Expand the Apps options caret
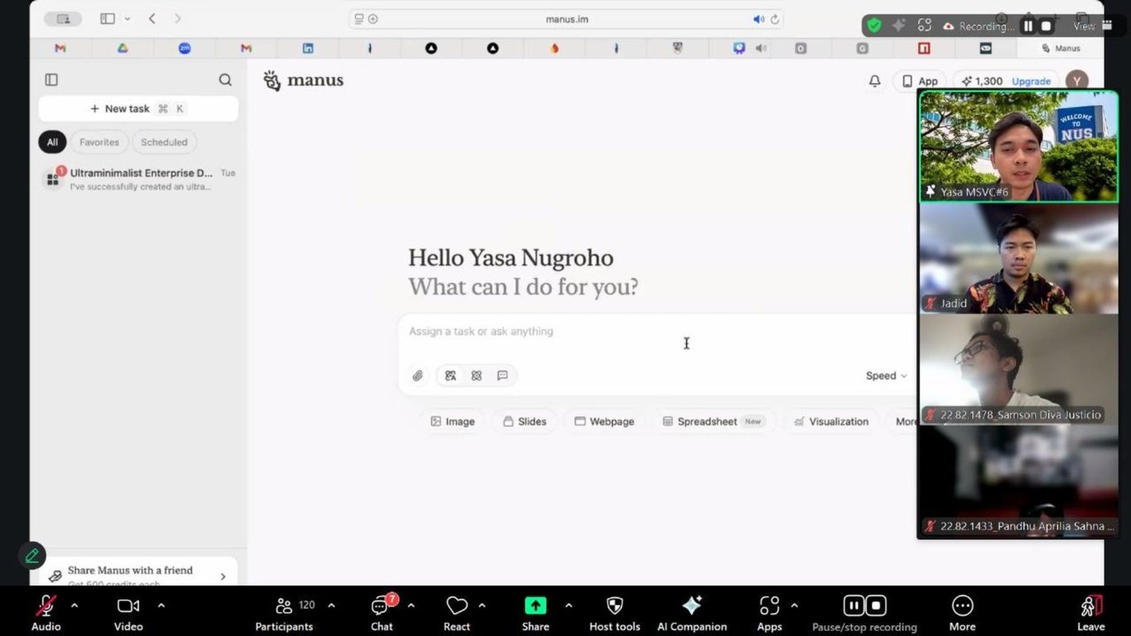Screen dimensions: 1131x636 (x=794, y=605)
